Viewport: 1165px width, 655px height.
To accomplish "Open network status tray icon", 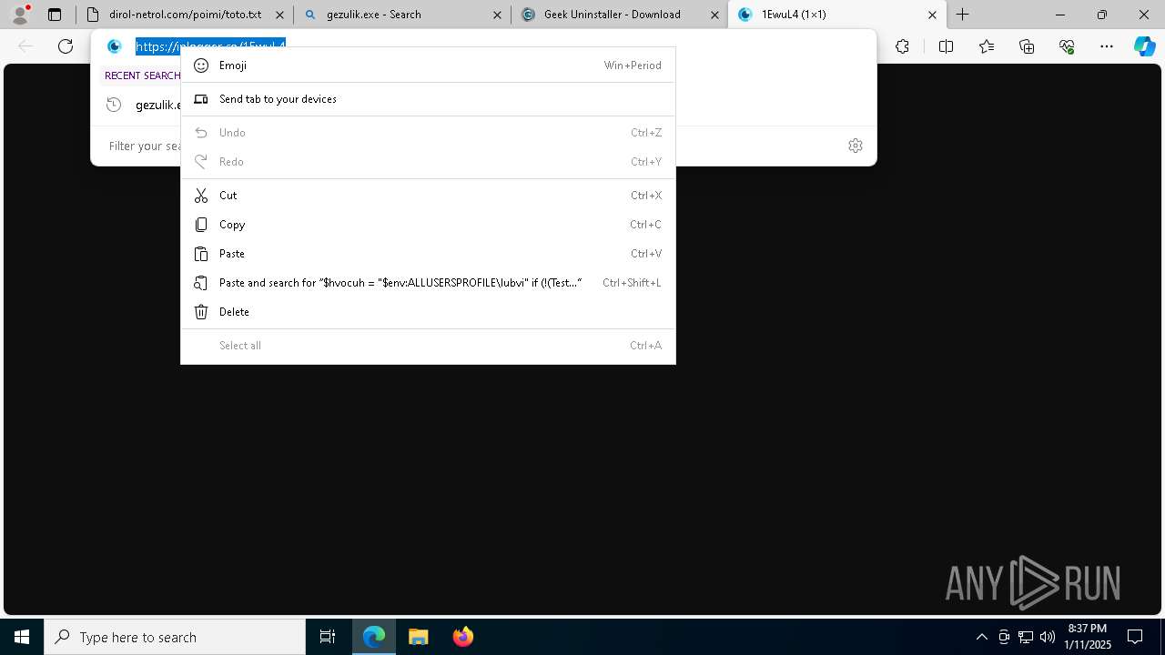I will [x=1026, y=637].
